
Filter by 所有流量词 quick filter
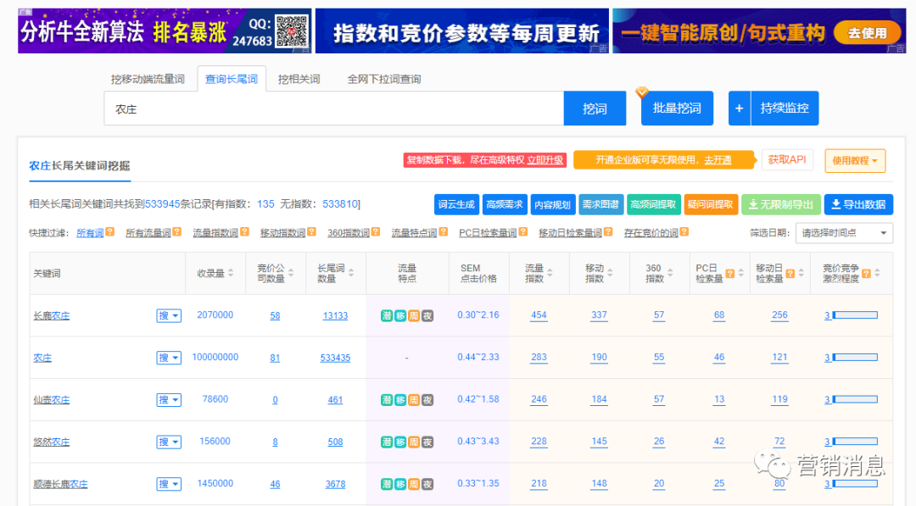click(x=148, y=233)
